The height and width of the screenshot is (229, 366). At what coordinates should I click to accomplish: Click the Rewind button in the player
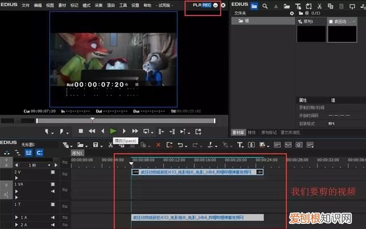pos(92,131)
